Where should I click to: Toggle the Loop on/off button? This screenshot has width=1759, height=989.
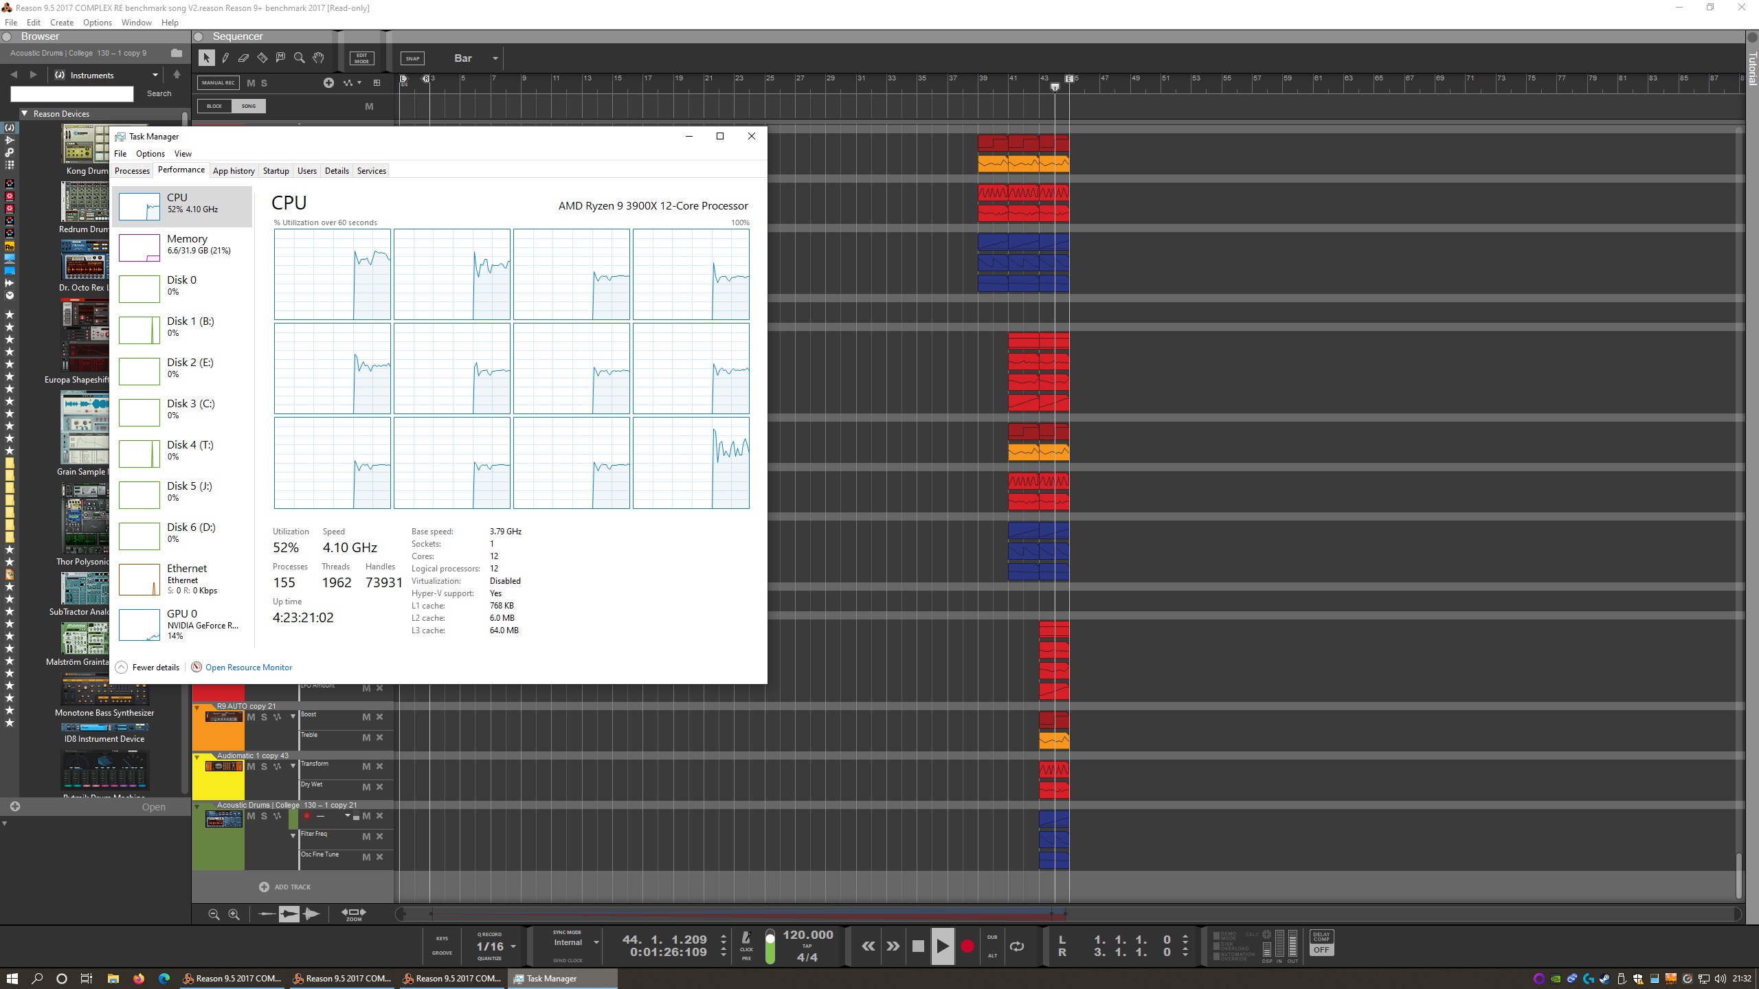point(1017,946)
